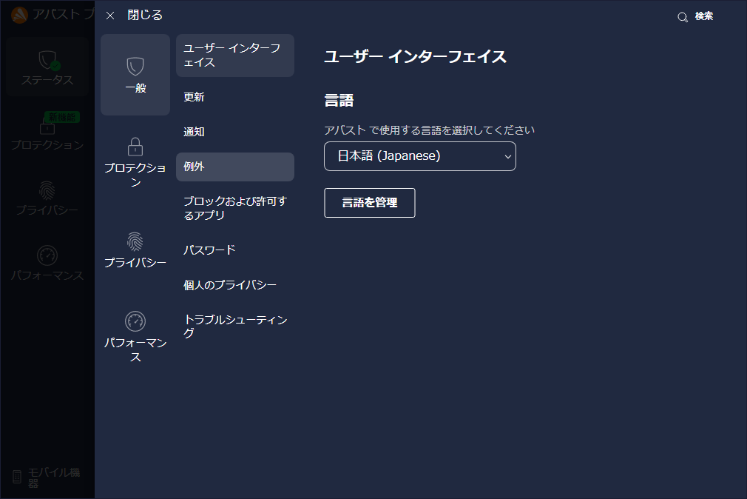Click プロテクション in the dimmed main window sidebar

(x=47, y=132)
